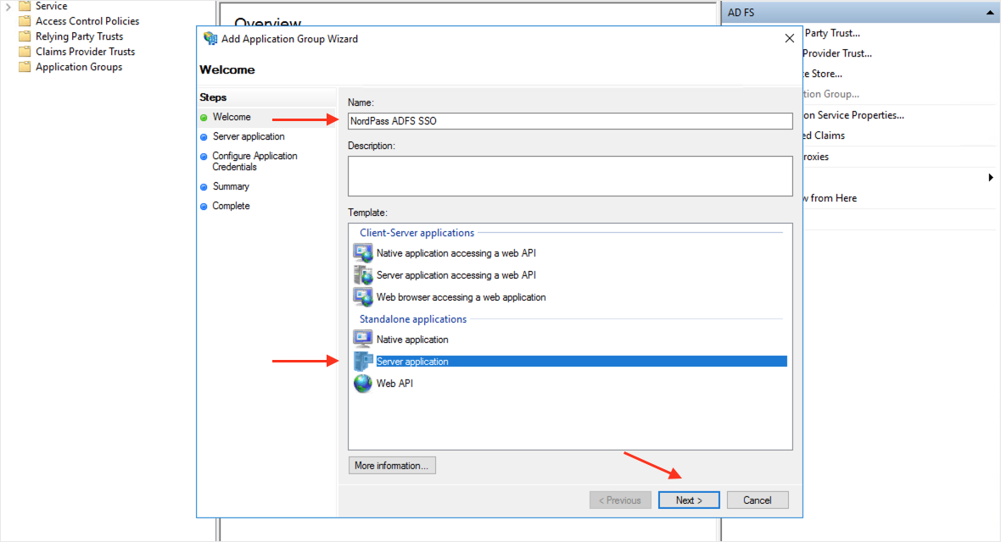Go to Configure Application Credentials step
Image resolution: width=1001 pixels, height=542 pixels.
click(254, 161)
